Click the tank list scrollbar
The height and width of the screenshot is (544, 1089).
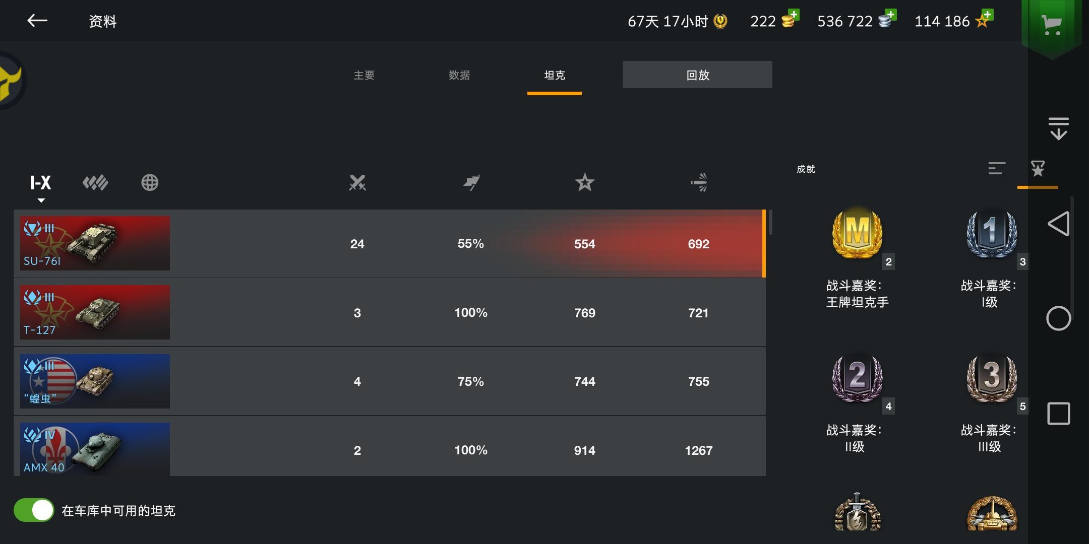(x=771, y=222)
